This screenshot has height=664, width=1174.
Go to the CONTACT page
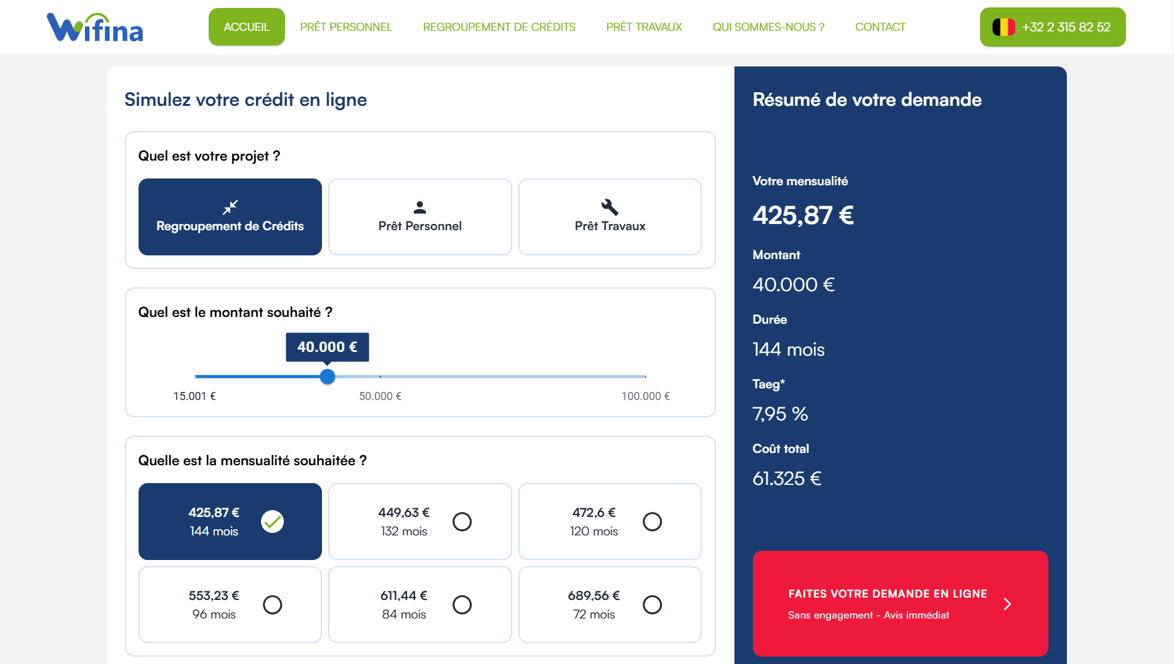pyautogui.click(x=880, y=26)
